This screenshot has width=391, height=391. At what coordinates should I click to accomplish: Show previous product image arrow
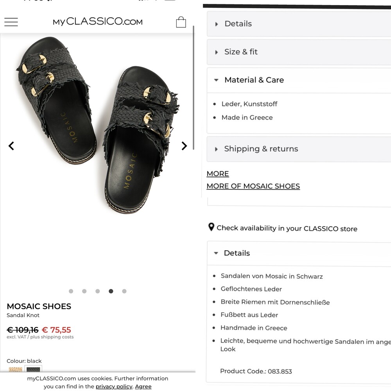pos(11,146)
